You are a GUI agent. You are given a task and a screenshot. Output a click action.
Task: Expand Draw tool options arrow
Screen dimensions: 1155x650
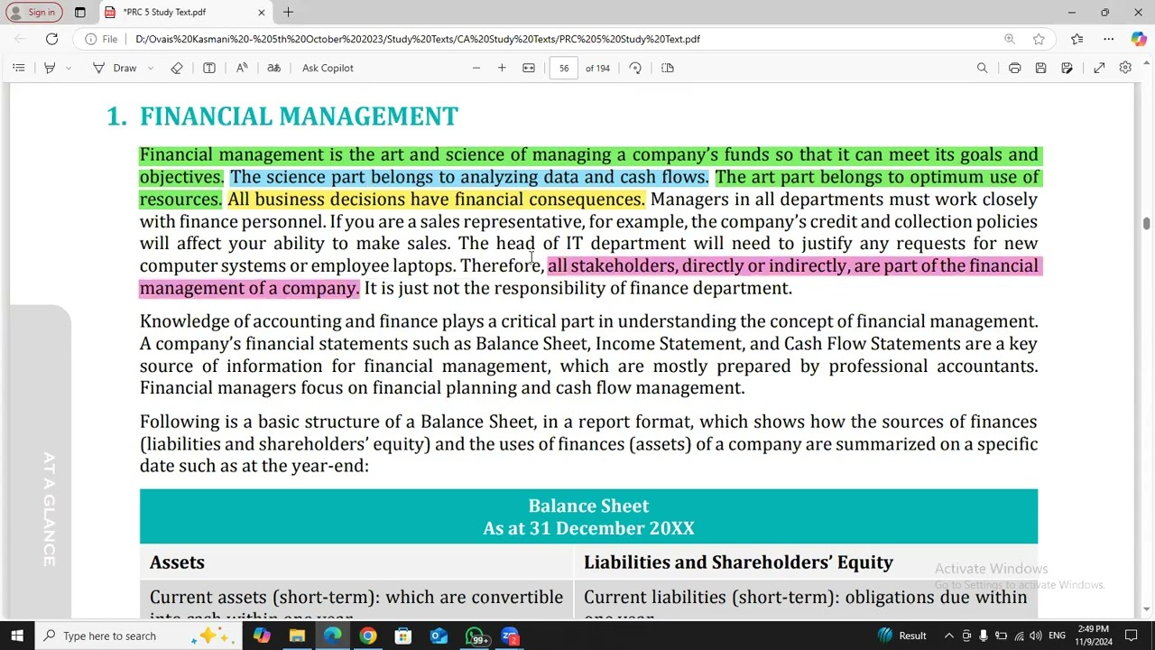click(x=151, y=68)
